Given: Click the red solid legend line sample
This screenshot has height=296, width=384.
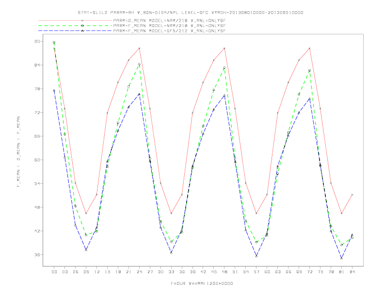Looking at the screenshot, I should coord(75,20).
